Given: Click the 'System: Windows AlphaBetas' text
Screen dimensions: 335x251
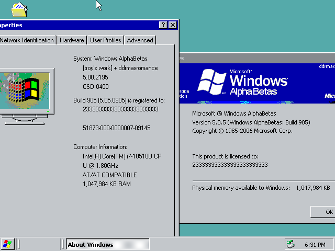Looking at the screenshot, I should [x=110, y=59].
